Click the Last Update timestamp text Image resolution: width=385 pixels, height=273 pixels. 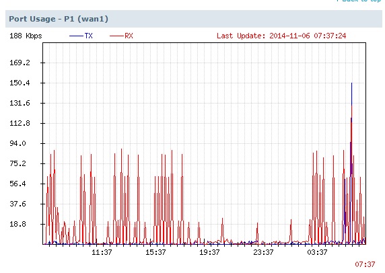281,36
